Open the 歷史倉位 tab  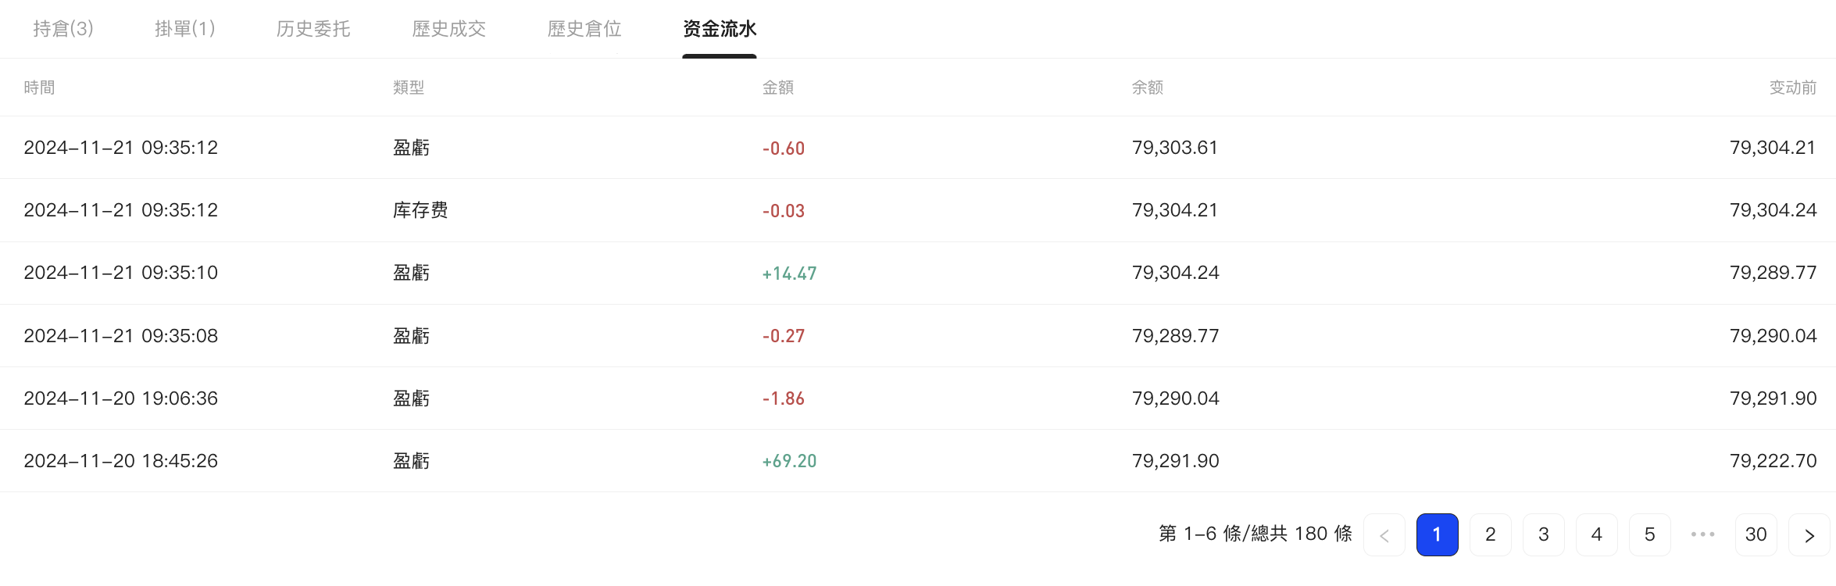click(584, 29)
